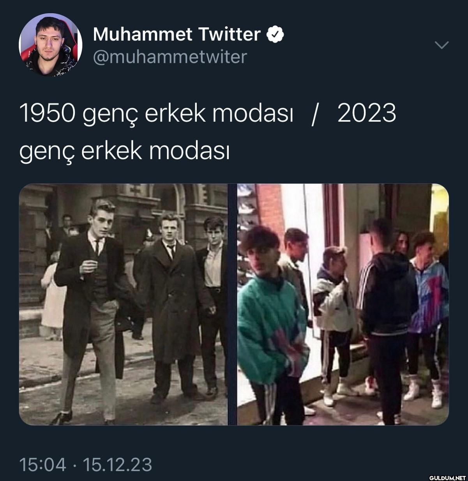Screen dimensions: 468x481
Task: Click the tweet's second line "genç erkek modası"
Action: (x=124, y=151)
